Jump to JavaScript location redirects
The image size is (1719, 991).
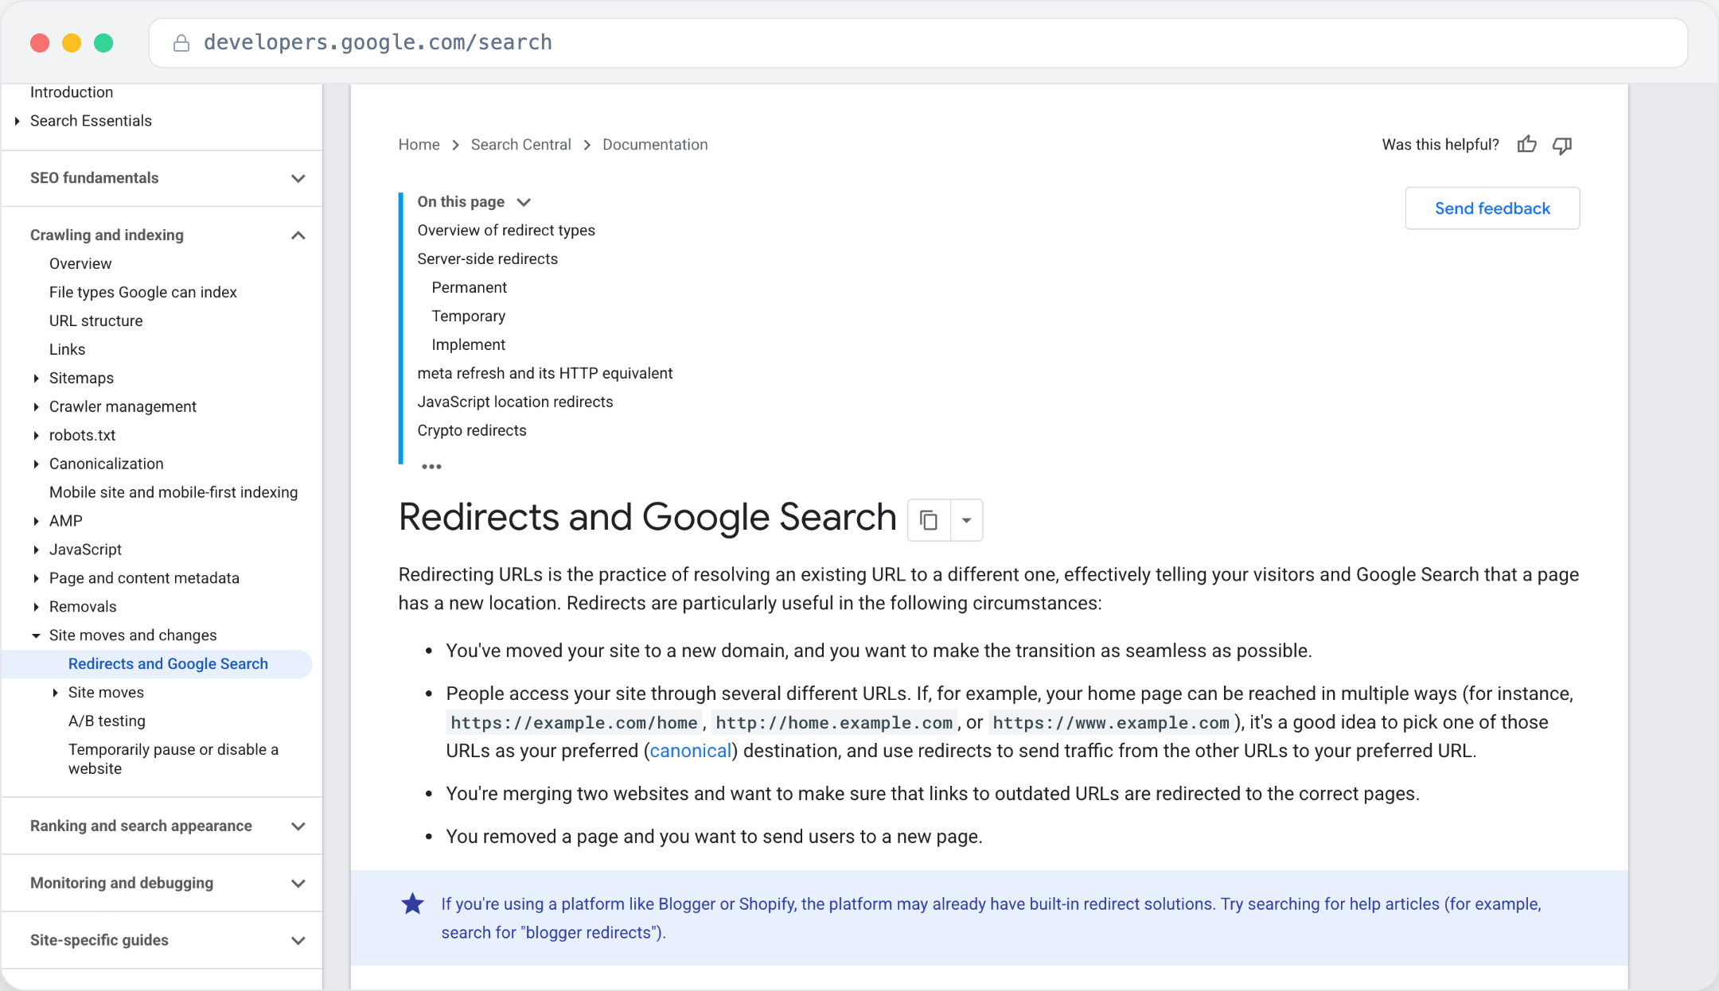click(516, 402)
